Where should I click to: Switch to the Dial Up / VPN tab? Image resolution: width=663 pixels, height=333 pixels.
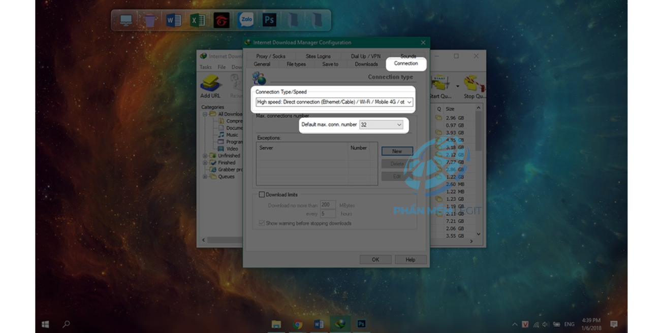pos(366,56)
